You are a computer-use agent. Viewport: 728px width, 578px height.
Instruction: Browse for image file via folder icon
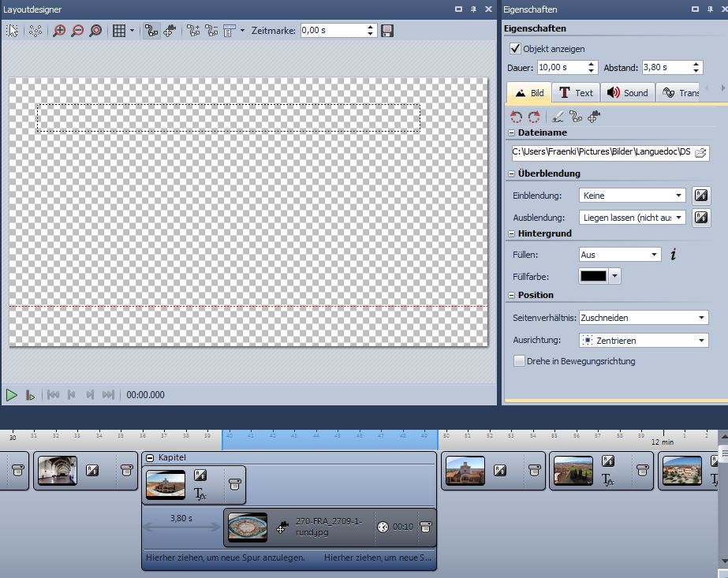click(700, 152)
